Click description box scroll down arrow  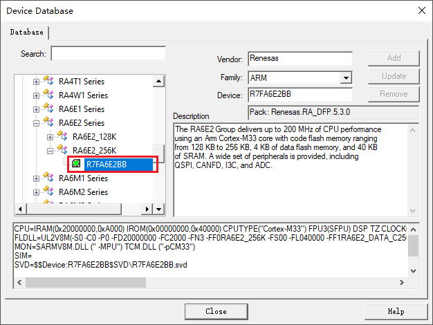pos(412,211)
